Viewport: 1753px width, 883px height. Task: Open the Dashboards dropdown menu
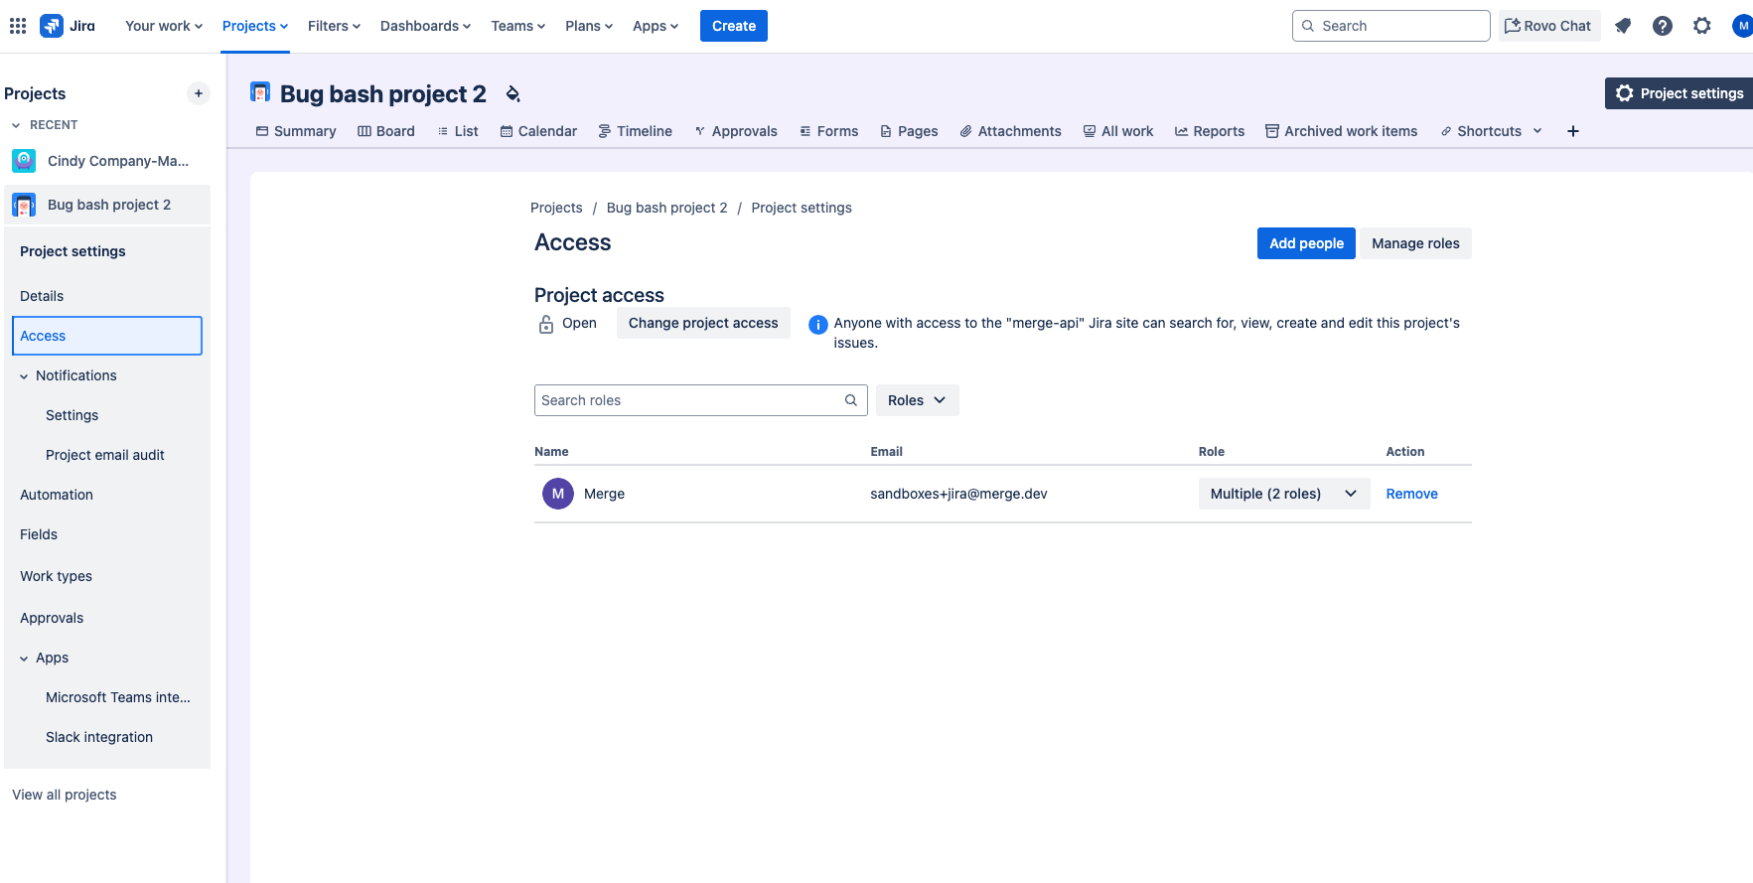425,26
